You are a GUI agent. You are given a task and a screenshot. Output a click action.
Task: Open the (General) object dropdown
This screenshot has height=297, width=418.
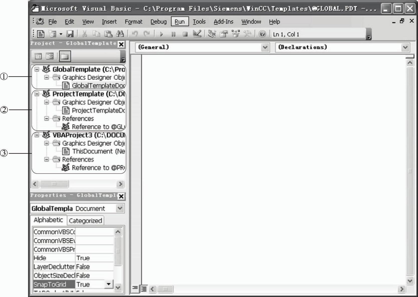point(265,47)
